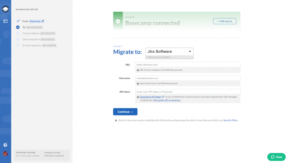The image size is (289, 163).
Task: Click the info icon beside Username field
Action: pyautogui.click(x=138, y=83)
